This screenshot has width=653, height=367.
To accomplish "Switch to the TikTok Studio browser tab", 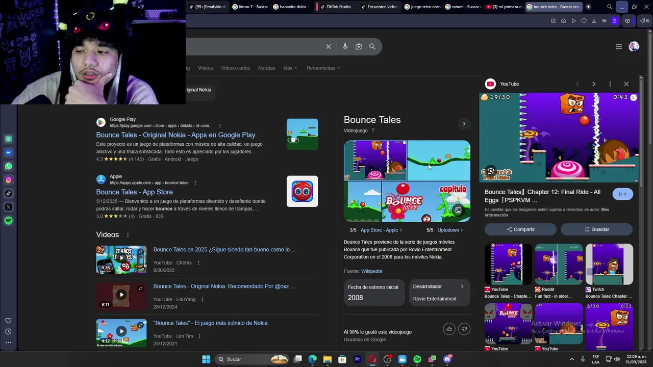I will click(335, 7).
